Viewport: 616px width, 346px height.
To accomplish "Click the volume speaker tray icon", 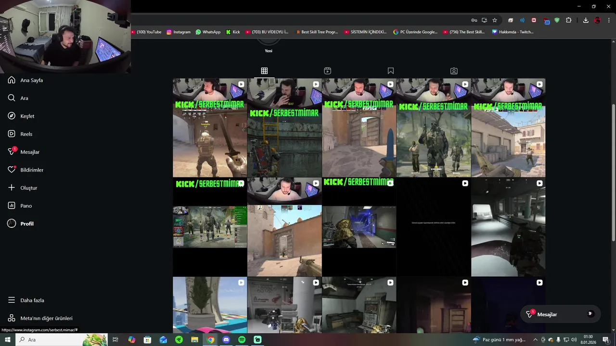I will [x=574, y=340].
